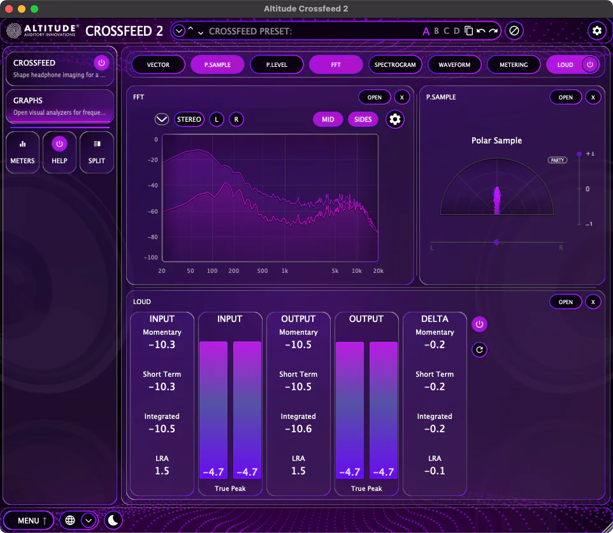Open the MENU expander
This screenshot has width=613, height=533.
click(x=28, y=520)
